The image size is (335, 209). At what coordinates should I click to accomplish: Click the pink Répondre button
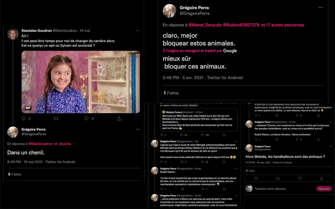[324, 189]
